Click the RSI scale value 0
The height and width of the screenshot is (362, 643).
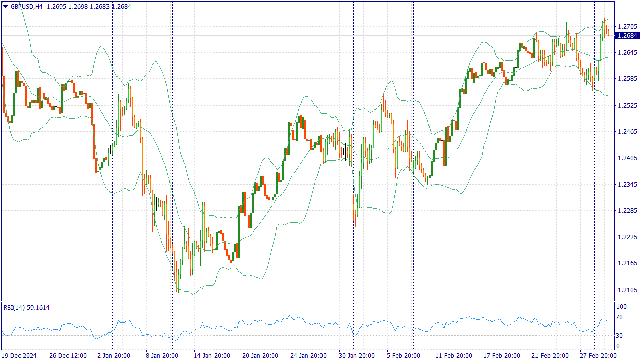(x=618, y=346)
